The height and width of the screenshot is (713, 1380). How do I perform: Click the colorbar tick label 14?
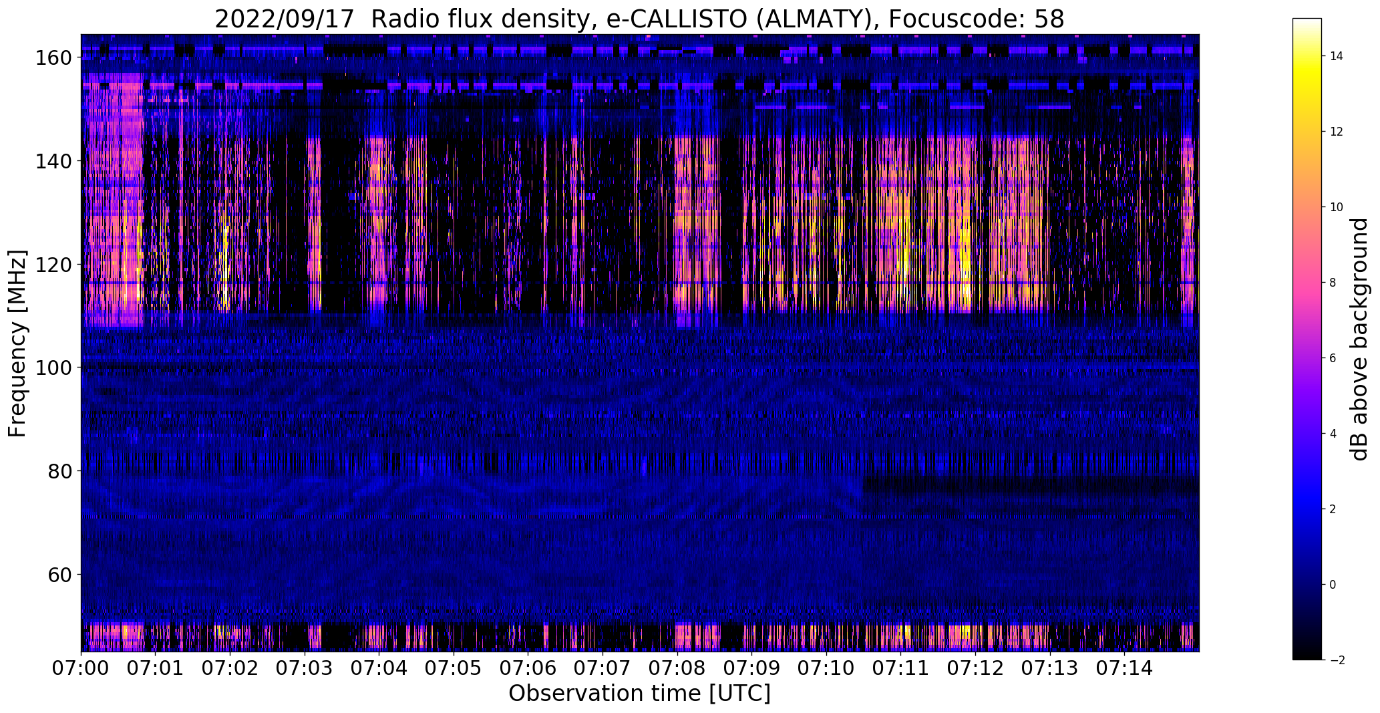1336,56
